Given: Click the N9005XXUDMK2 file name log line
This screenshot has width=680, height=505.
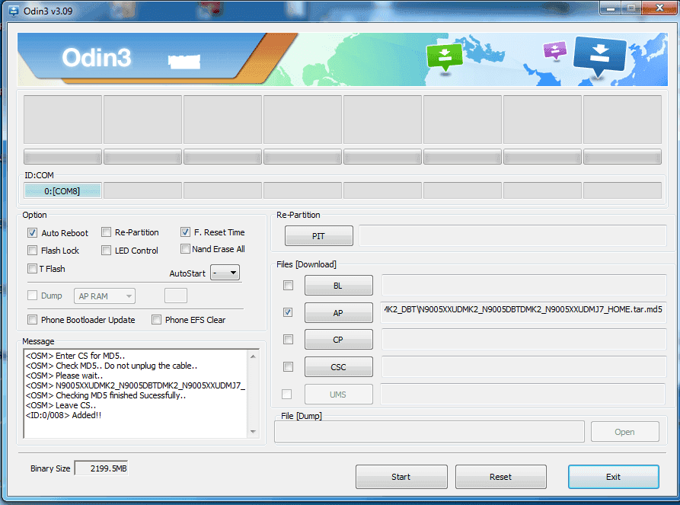Looking at the screenshot, I should click(136, 385).
